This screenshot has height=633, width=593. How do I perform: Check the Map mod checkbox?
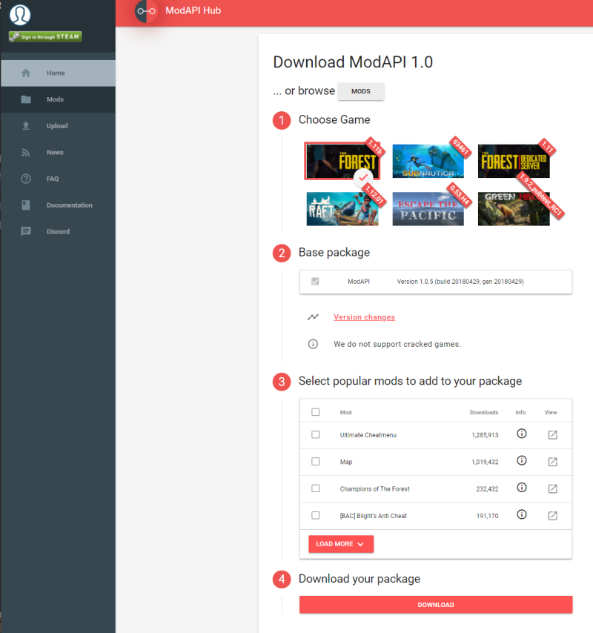315,461
